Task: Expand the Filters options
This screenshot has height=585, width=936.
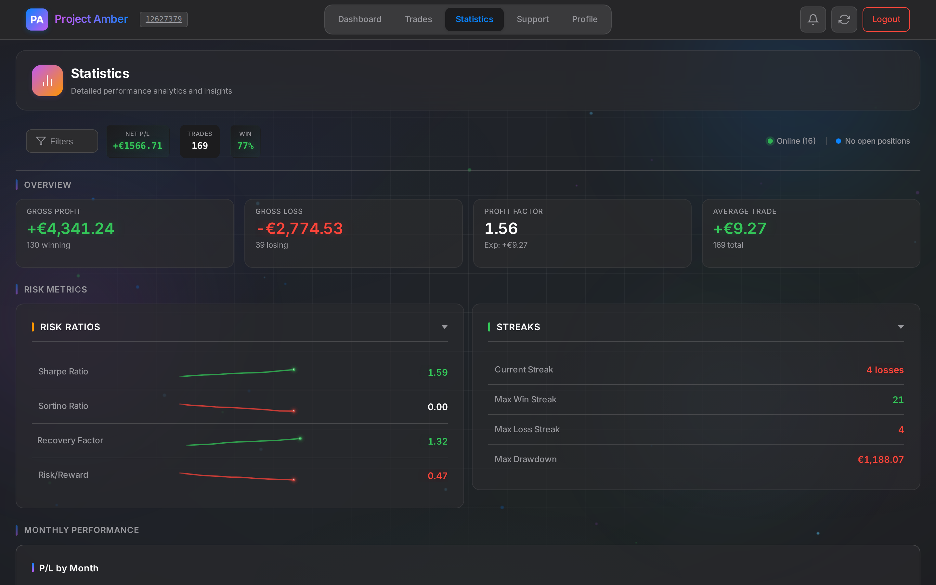Action: click(61, 141)
